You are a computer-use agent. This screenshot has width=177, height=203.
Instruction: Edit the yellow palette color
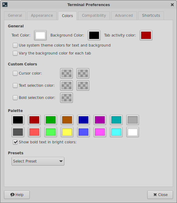[67, 132]
